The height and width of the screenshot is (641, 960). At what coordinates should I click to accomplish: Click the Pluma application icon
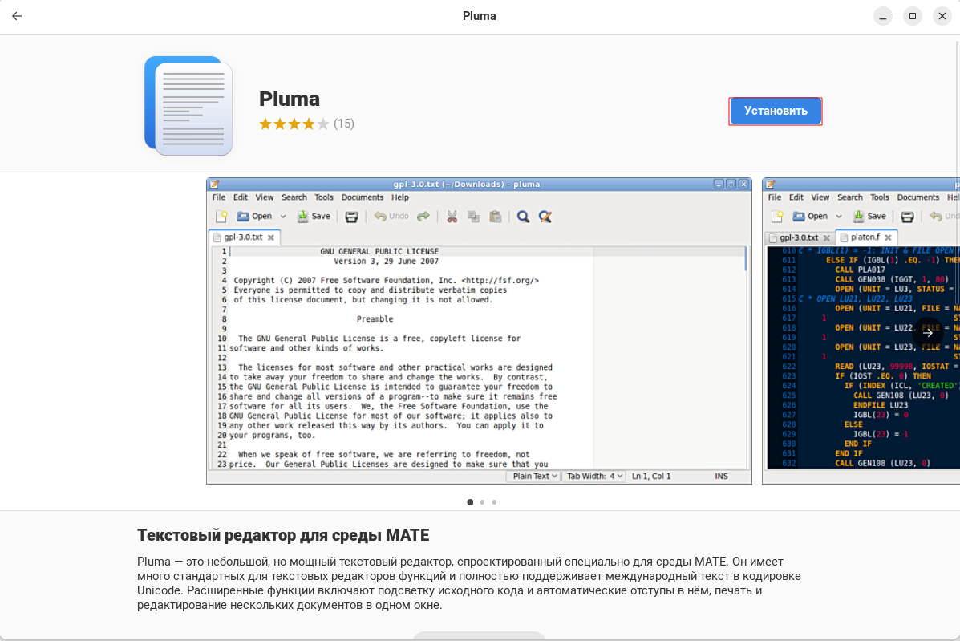click(188, 106)
